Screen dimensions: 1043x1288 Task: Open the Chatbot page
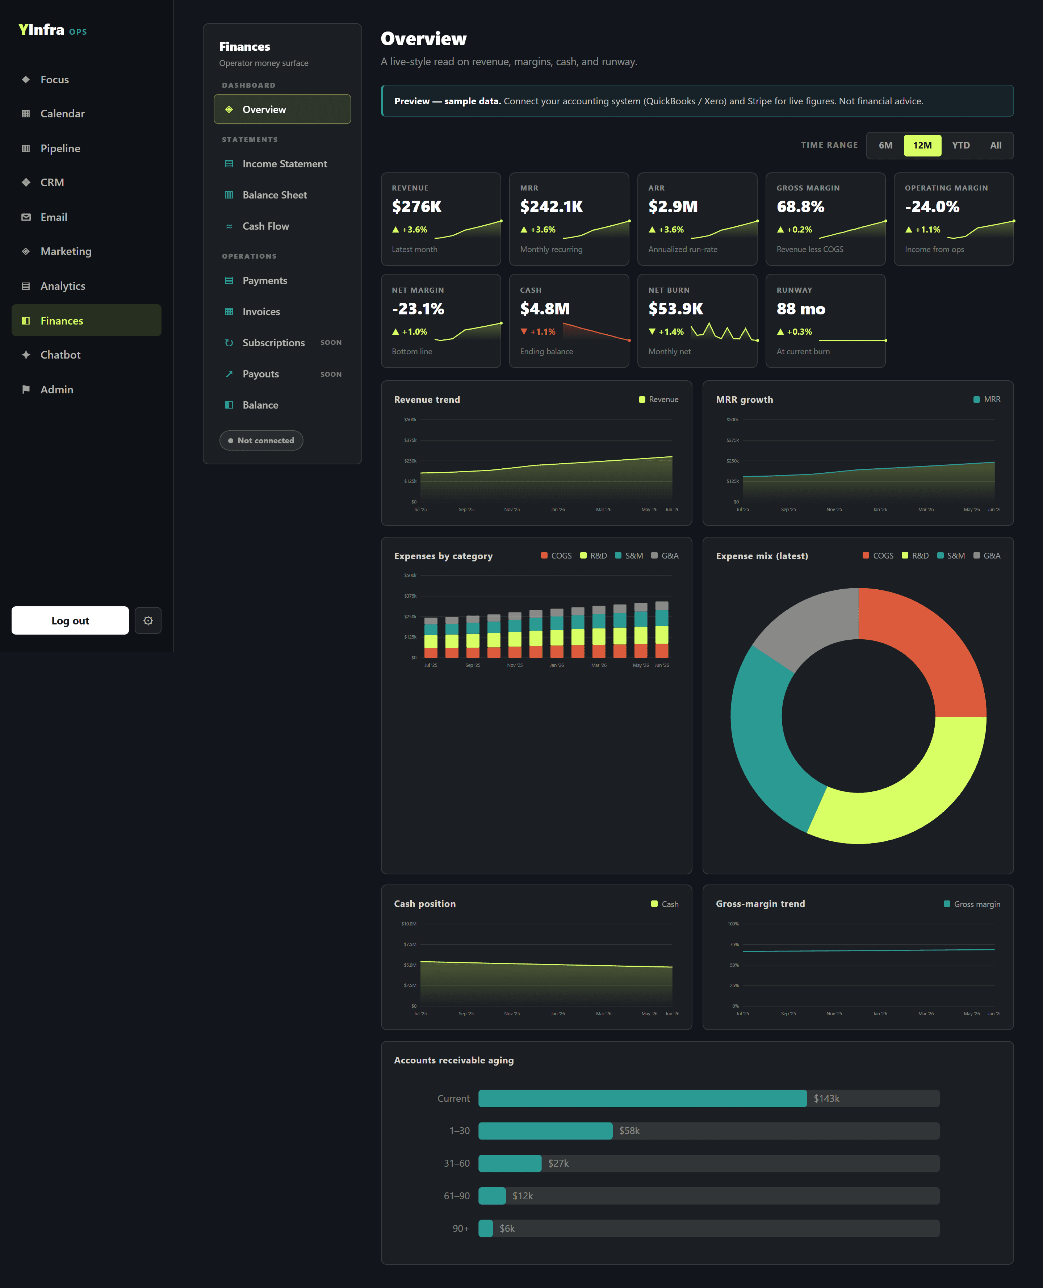coord(87,355)
